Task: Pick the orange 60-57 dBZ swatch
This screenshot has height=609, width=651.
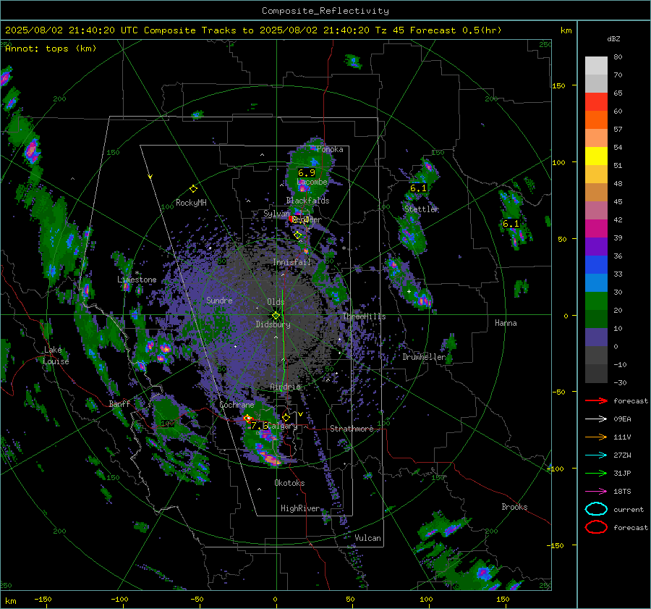Action: 596,119
